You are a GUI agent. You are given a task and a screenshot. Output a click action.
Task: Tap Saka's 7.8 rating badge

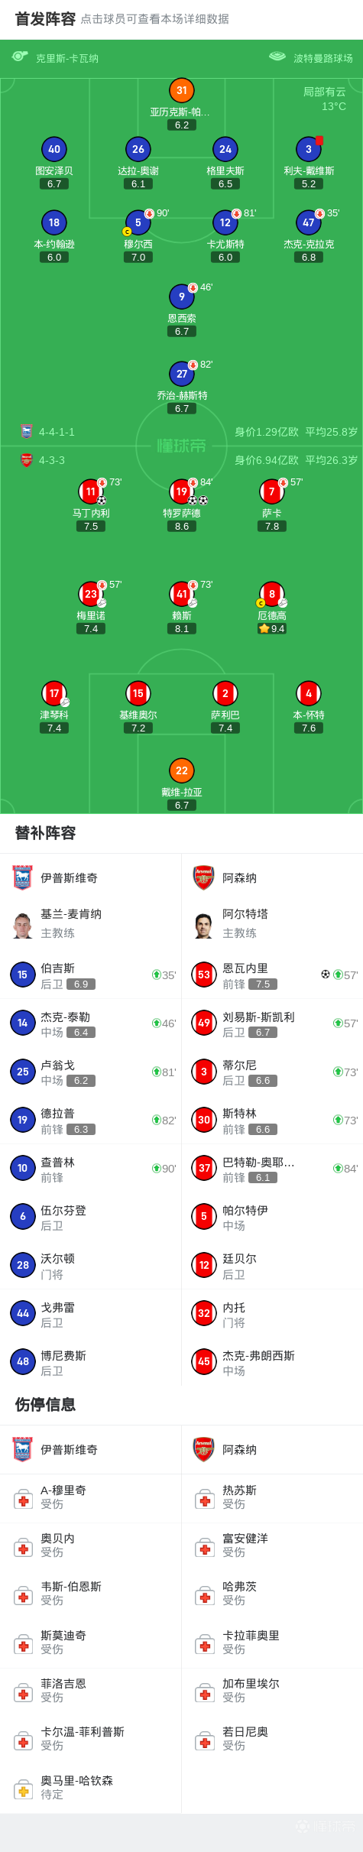[x=272, y=527]
